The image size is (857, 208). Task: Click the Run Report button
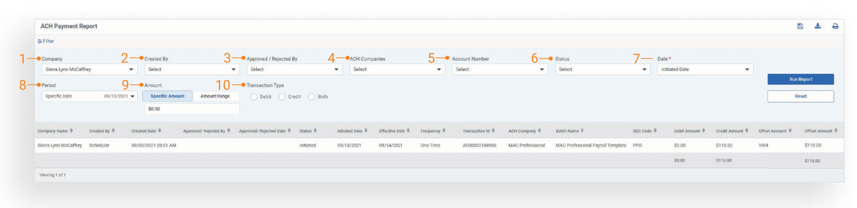(800, 79)
